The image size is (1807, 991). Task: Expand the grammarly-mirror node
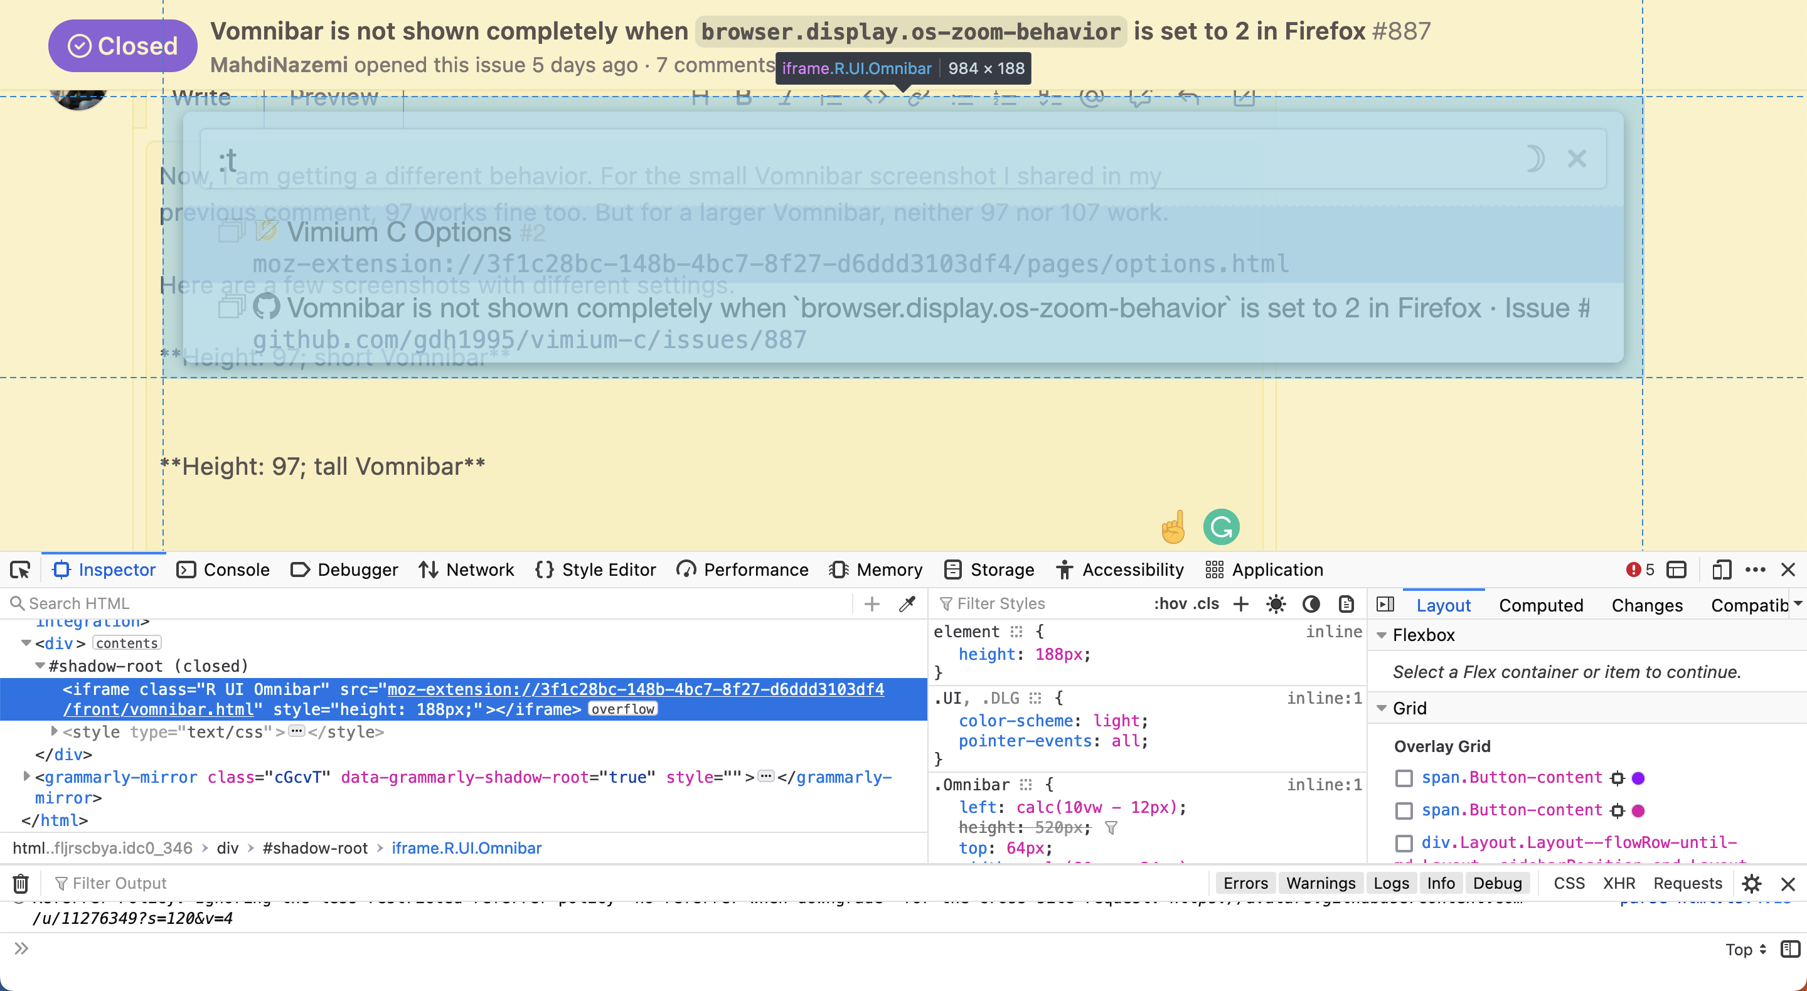26,776
